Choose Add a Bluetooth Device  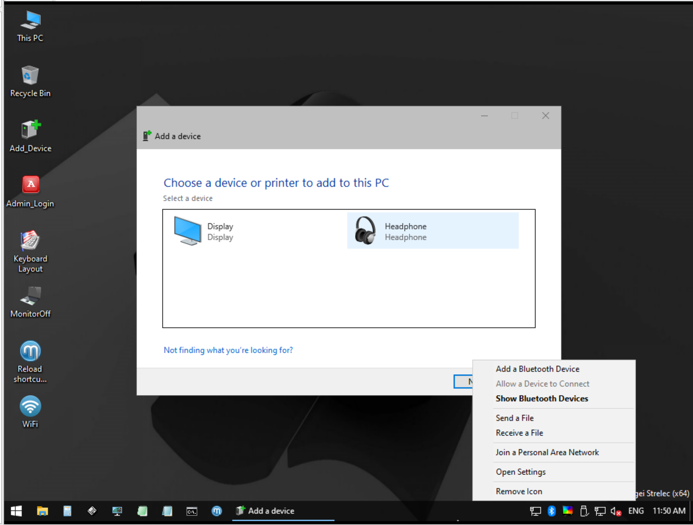pyautogui.click(x=537, y=369)
